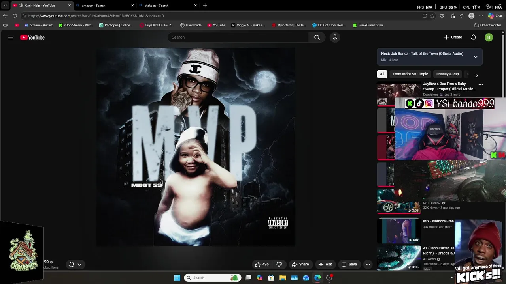The width and height of the screenshot is (506, 284).
Task: Start voice search with the microphone icon
Action: click(335, 37)
